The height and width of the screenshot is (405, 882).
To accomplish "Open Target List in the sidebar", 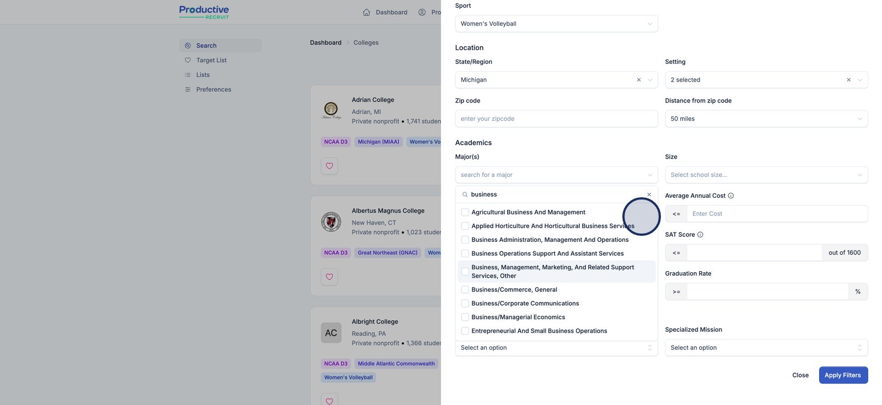I will 211,60.
